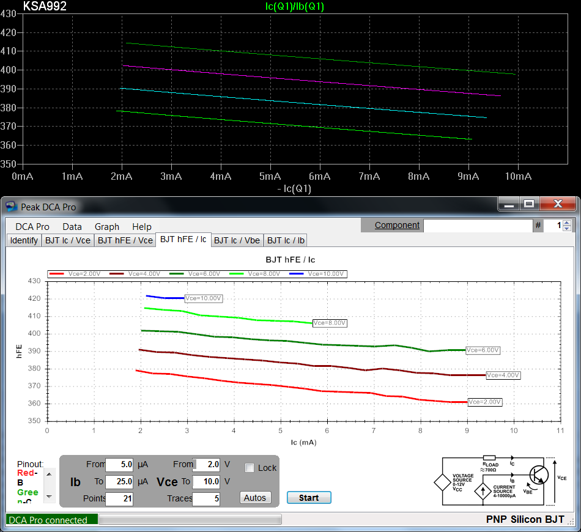Minimize the Peak DCA Pro window
581x532 pixels.
509,204
